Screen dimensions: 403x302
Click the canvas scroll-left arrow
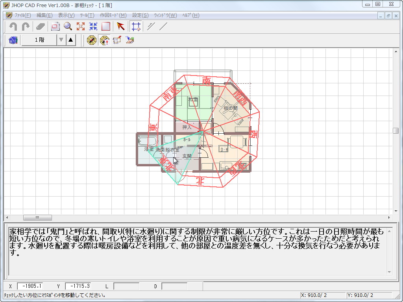tap(7, 217)
